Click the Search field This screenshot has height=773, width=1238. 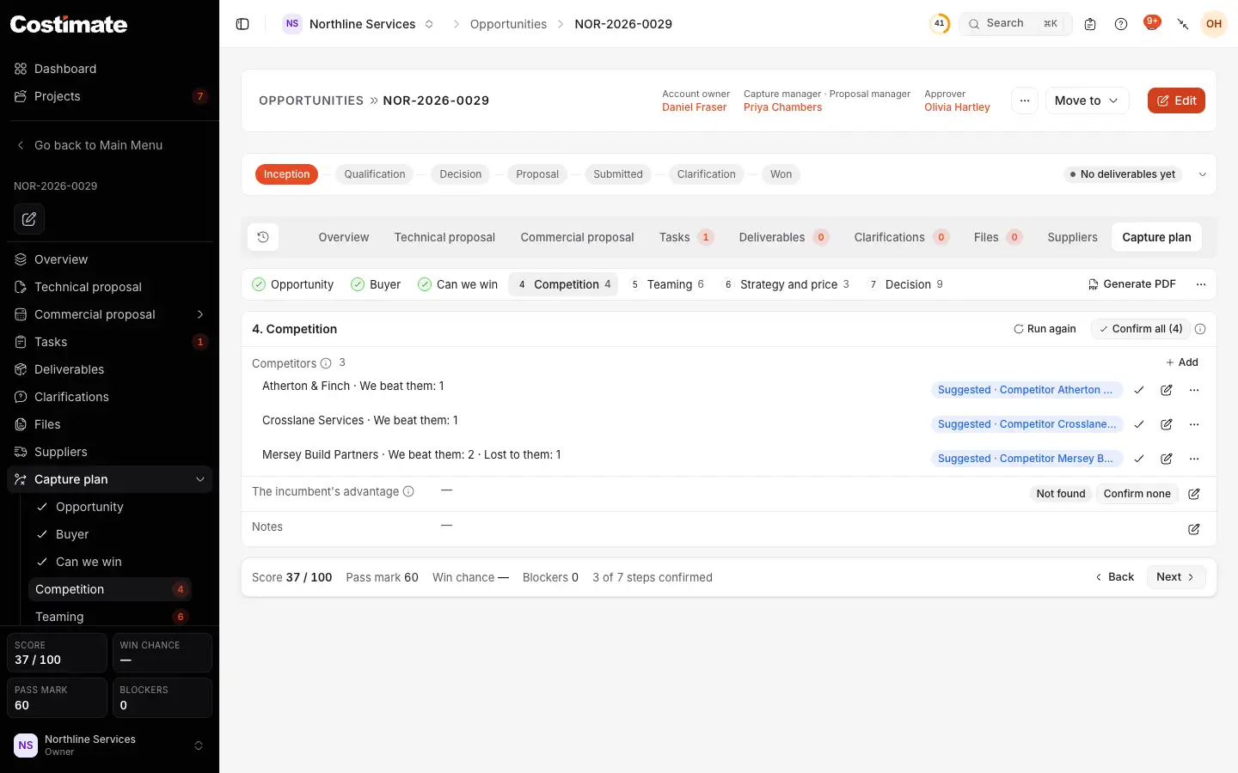coord(1015,24)
